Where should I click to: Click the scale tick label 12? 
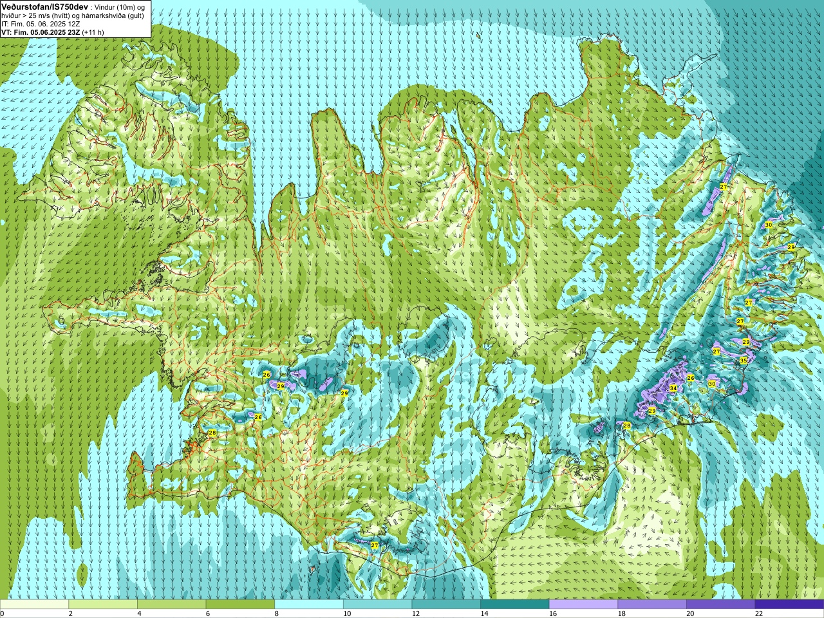pos(416,613)
